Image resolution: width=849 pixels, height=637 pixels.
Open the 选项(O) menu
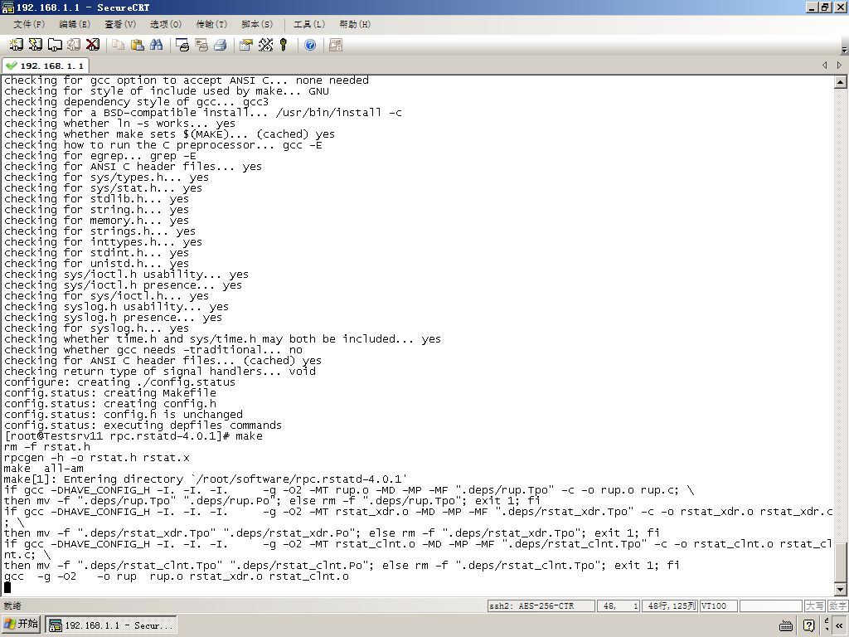pyautogui.click(x=165, y=24)
